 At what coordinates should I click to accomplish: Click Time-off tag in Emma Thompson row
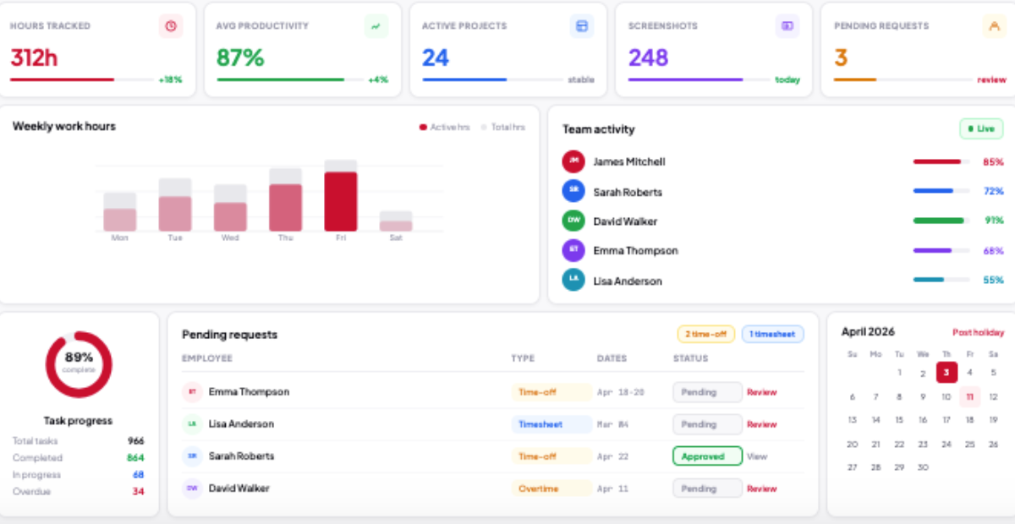tap(551, 392)
